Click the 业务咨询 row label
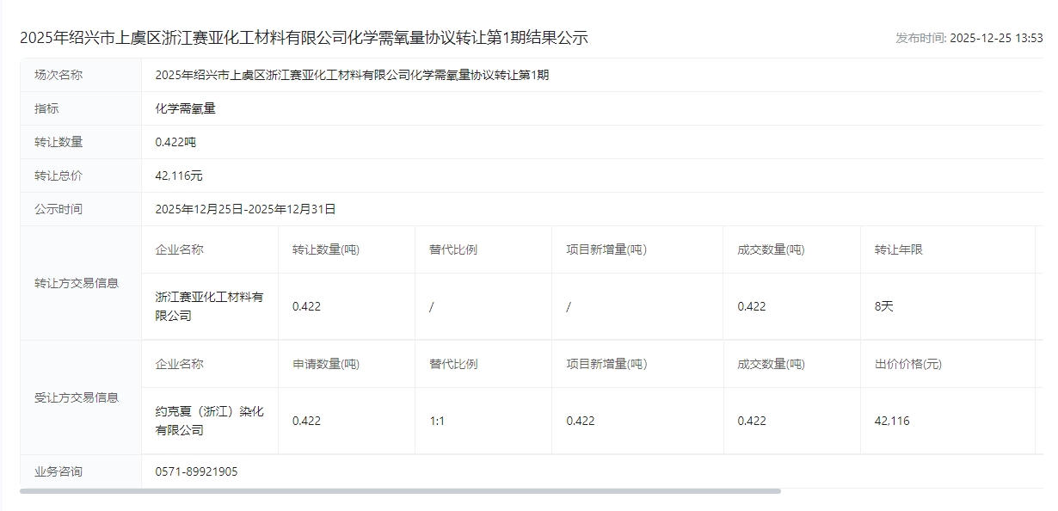 point(58,471)
